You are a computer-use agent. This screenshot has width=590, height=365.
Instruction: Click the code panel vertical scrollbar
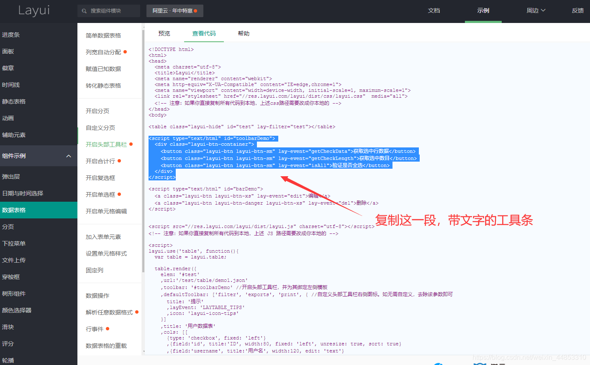pos(144,150)
